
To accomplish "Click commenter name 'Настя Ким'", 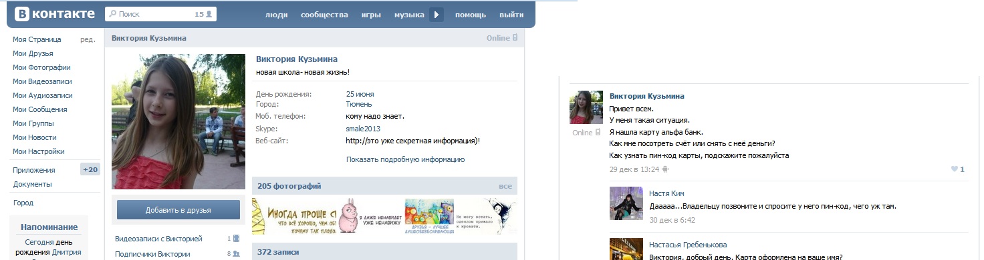I will click(666, 193).
